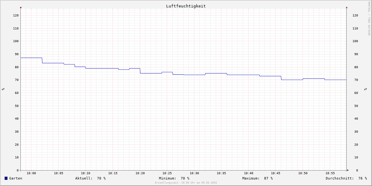Click the RRDTOOL / TOBI OETIKER watermark
The image size is (372, 186).
369,19
